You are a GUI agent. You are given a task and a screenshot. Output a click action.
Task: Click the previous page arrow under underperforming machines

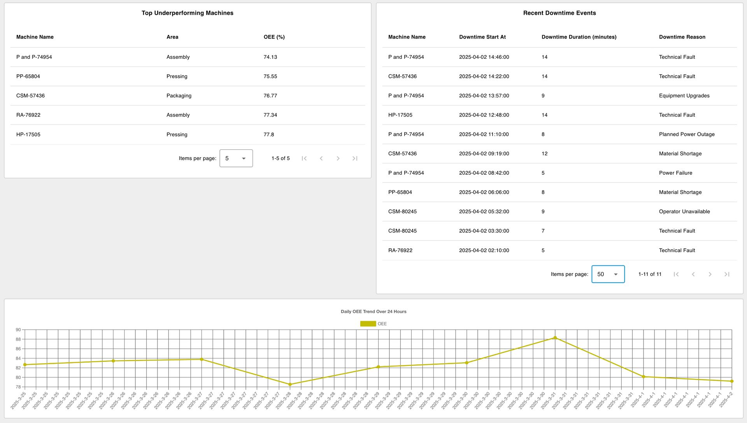tap(321, 158)
